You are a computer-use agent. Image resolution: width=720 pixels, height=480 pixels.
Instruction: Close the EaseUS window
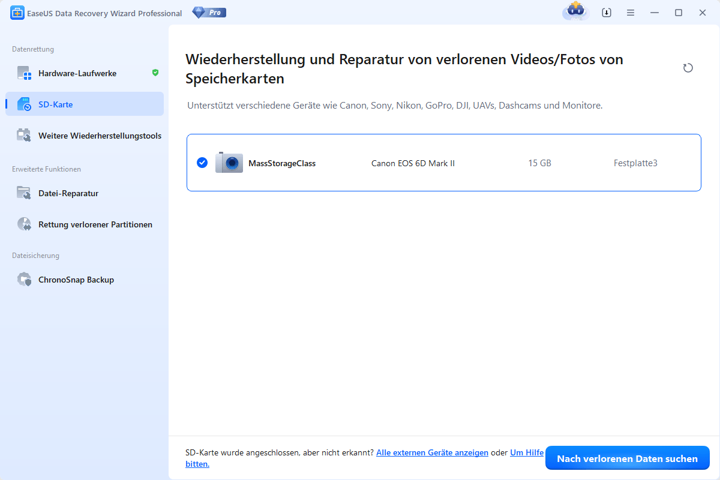[x=702, y=13]
